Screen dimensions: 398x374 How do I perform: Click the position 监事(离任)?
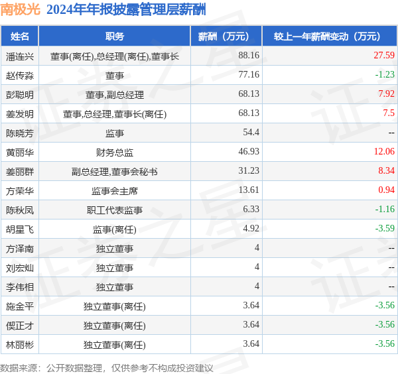point(115,229)
